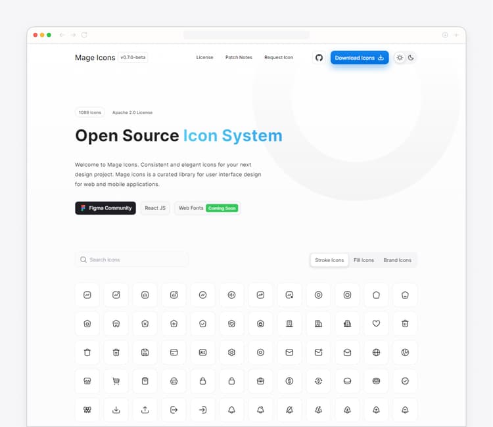The height and width of the screenshot is (427, 493).
Task: Choose the bell with plus icon
Action: point(376,410)
